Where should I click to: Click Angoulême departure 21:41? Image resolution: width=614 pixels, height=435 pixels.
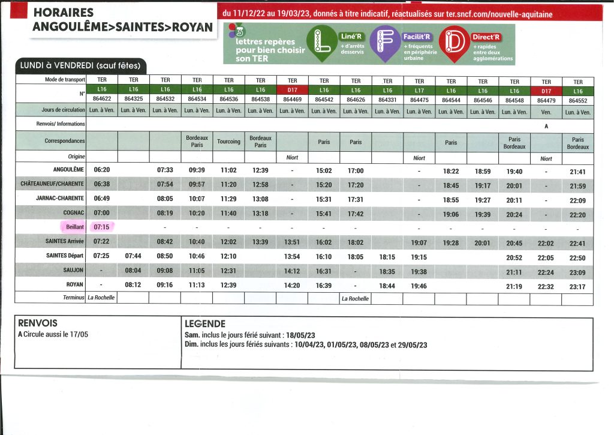click(577, 172)
